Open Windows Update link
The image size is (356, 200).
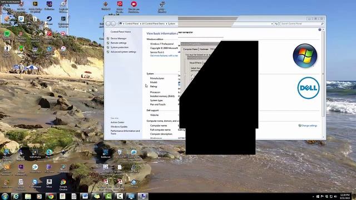(119, 127)
